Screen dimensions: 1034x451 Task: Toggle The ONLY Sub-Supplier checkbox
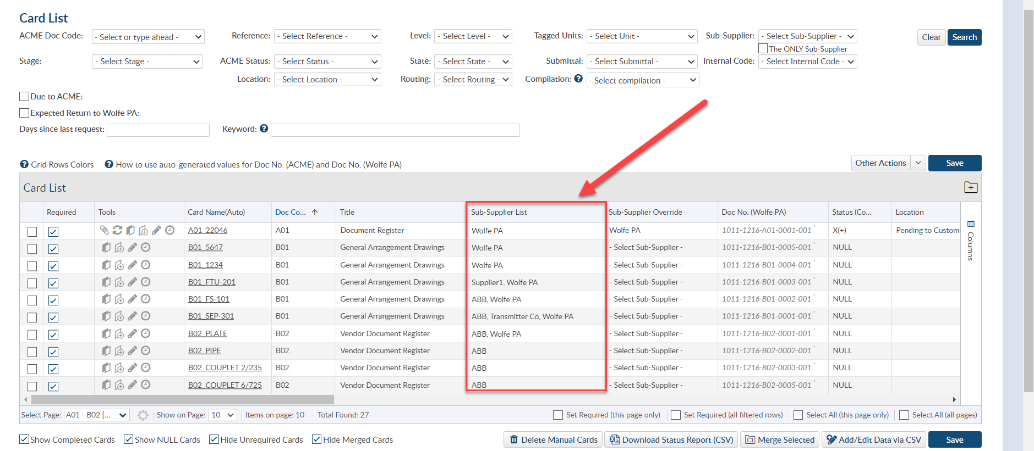pyautogui.click(x=763, y=48)
